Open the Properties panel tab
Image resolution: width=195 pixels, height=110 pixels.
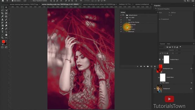(x=157, y=5)
